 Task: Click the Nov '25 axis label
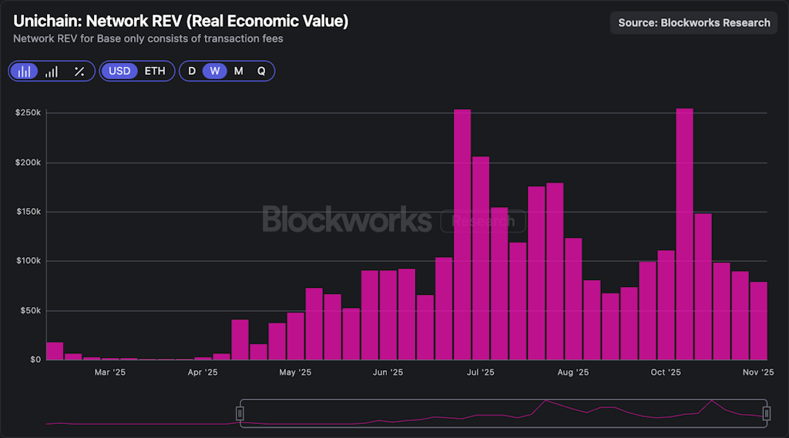758,372
